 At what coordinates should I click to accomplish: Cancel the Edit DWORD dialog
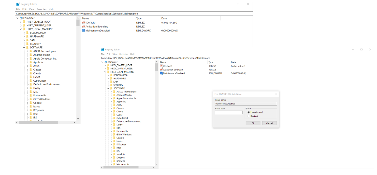[269, 123]
